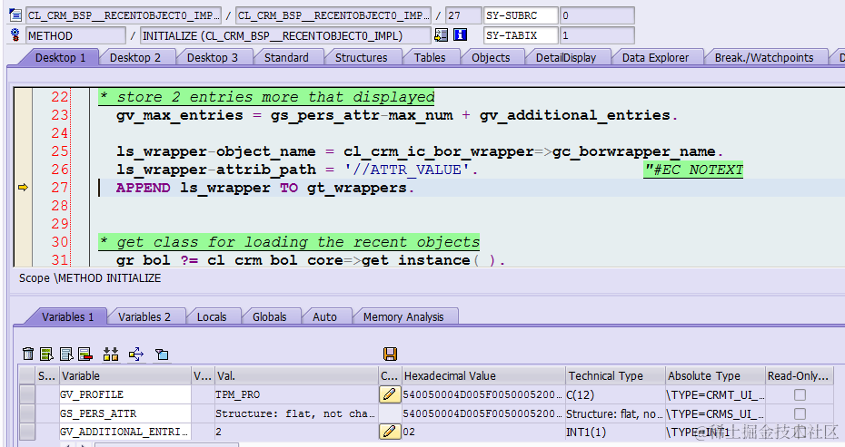The image size is (845, 447).
Task: Click the green list insert icon
Action: click(x=47, y=354)
